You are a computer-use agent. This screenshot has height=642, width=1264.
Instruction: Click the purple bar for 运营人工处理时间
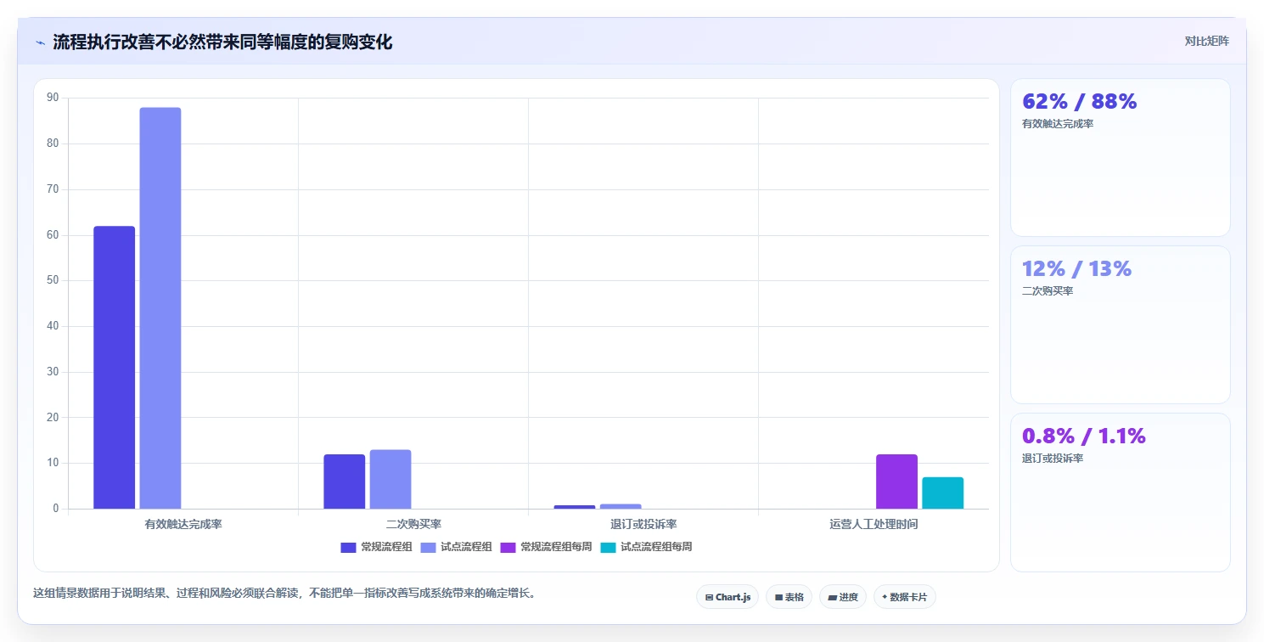[896, 481]
